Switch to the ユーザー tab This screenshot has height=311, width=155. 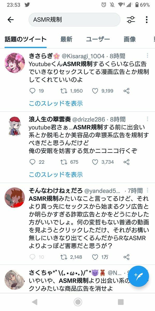[x=98, y=39]
